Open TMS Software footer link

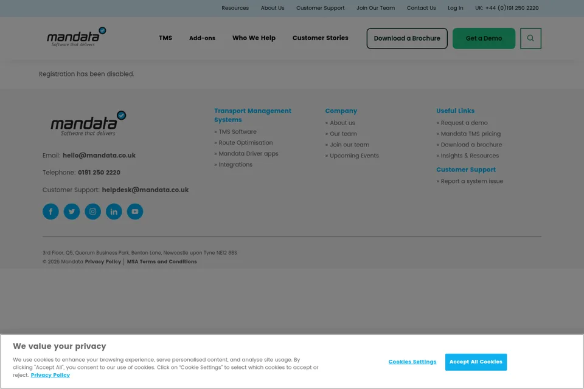238,132
